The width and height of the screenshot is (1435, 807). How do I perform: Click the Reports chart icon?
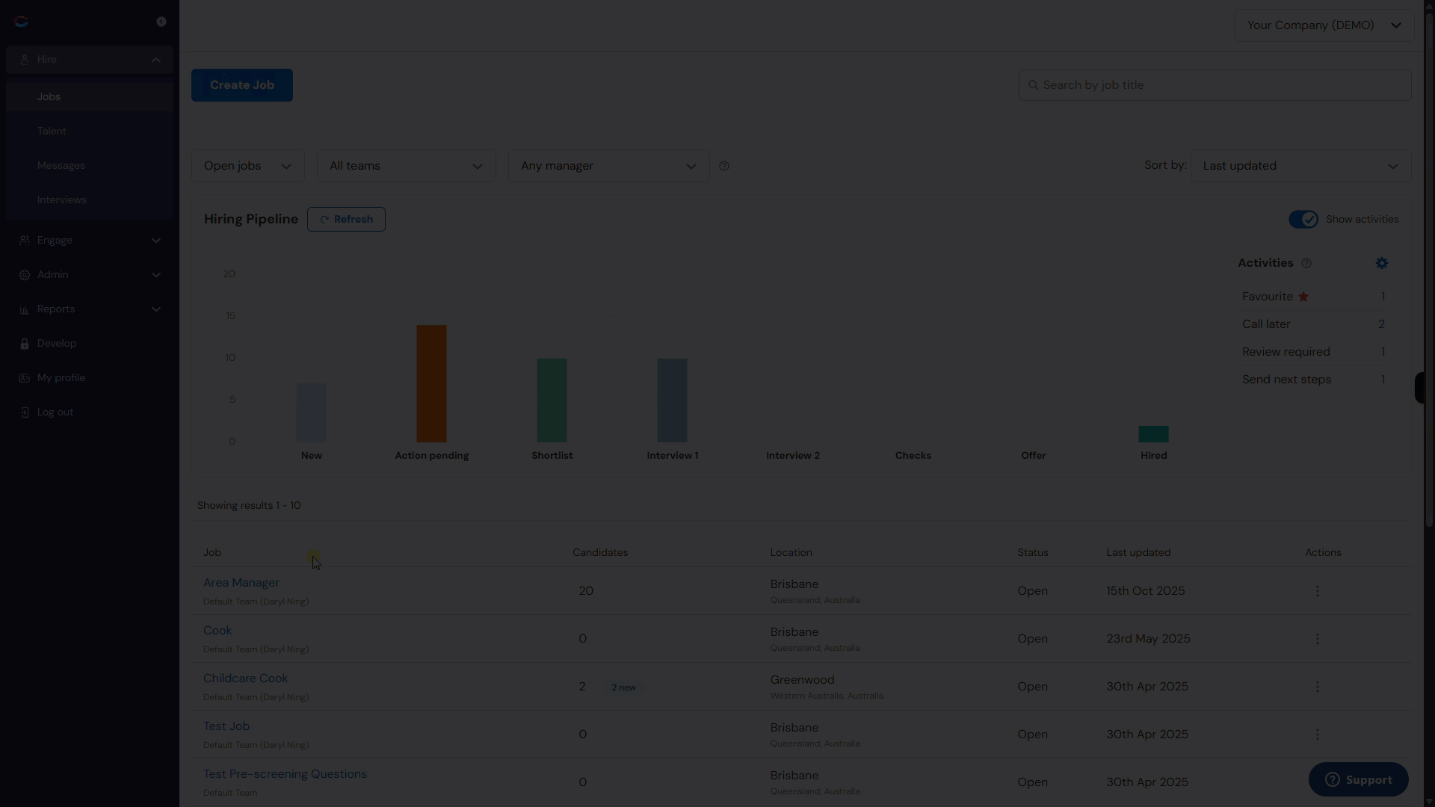[x=25, y=309]
